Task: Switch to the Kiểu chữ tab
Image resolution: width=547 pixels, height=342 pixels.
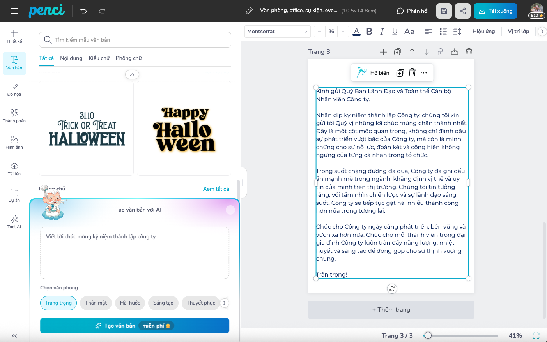Action: coord(99,58)
